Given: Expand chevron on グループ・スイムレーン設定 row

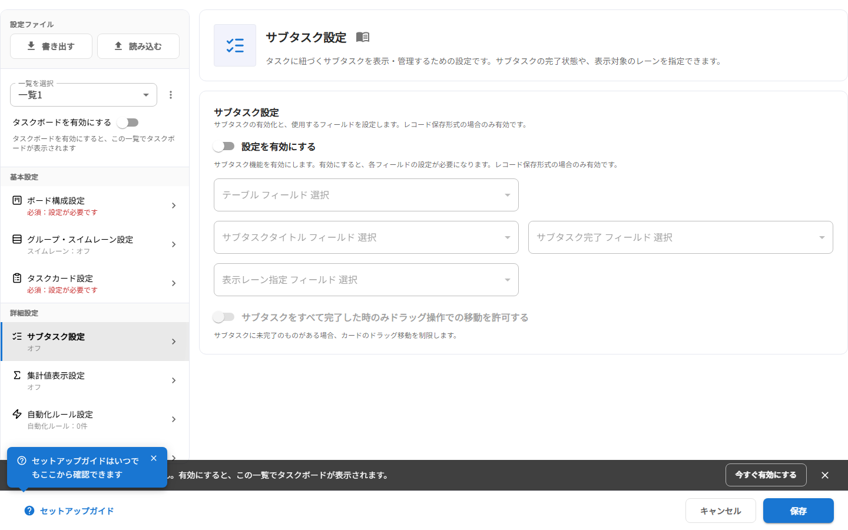Looking at the screenshot, I should 174,244.
